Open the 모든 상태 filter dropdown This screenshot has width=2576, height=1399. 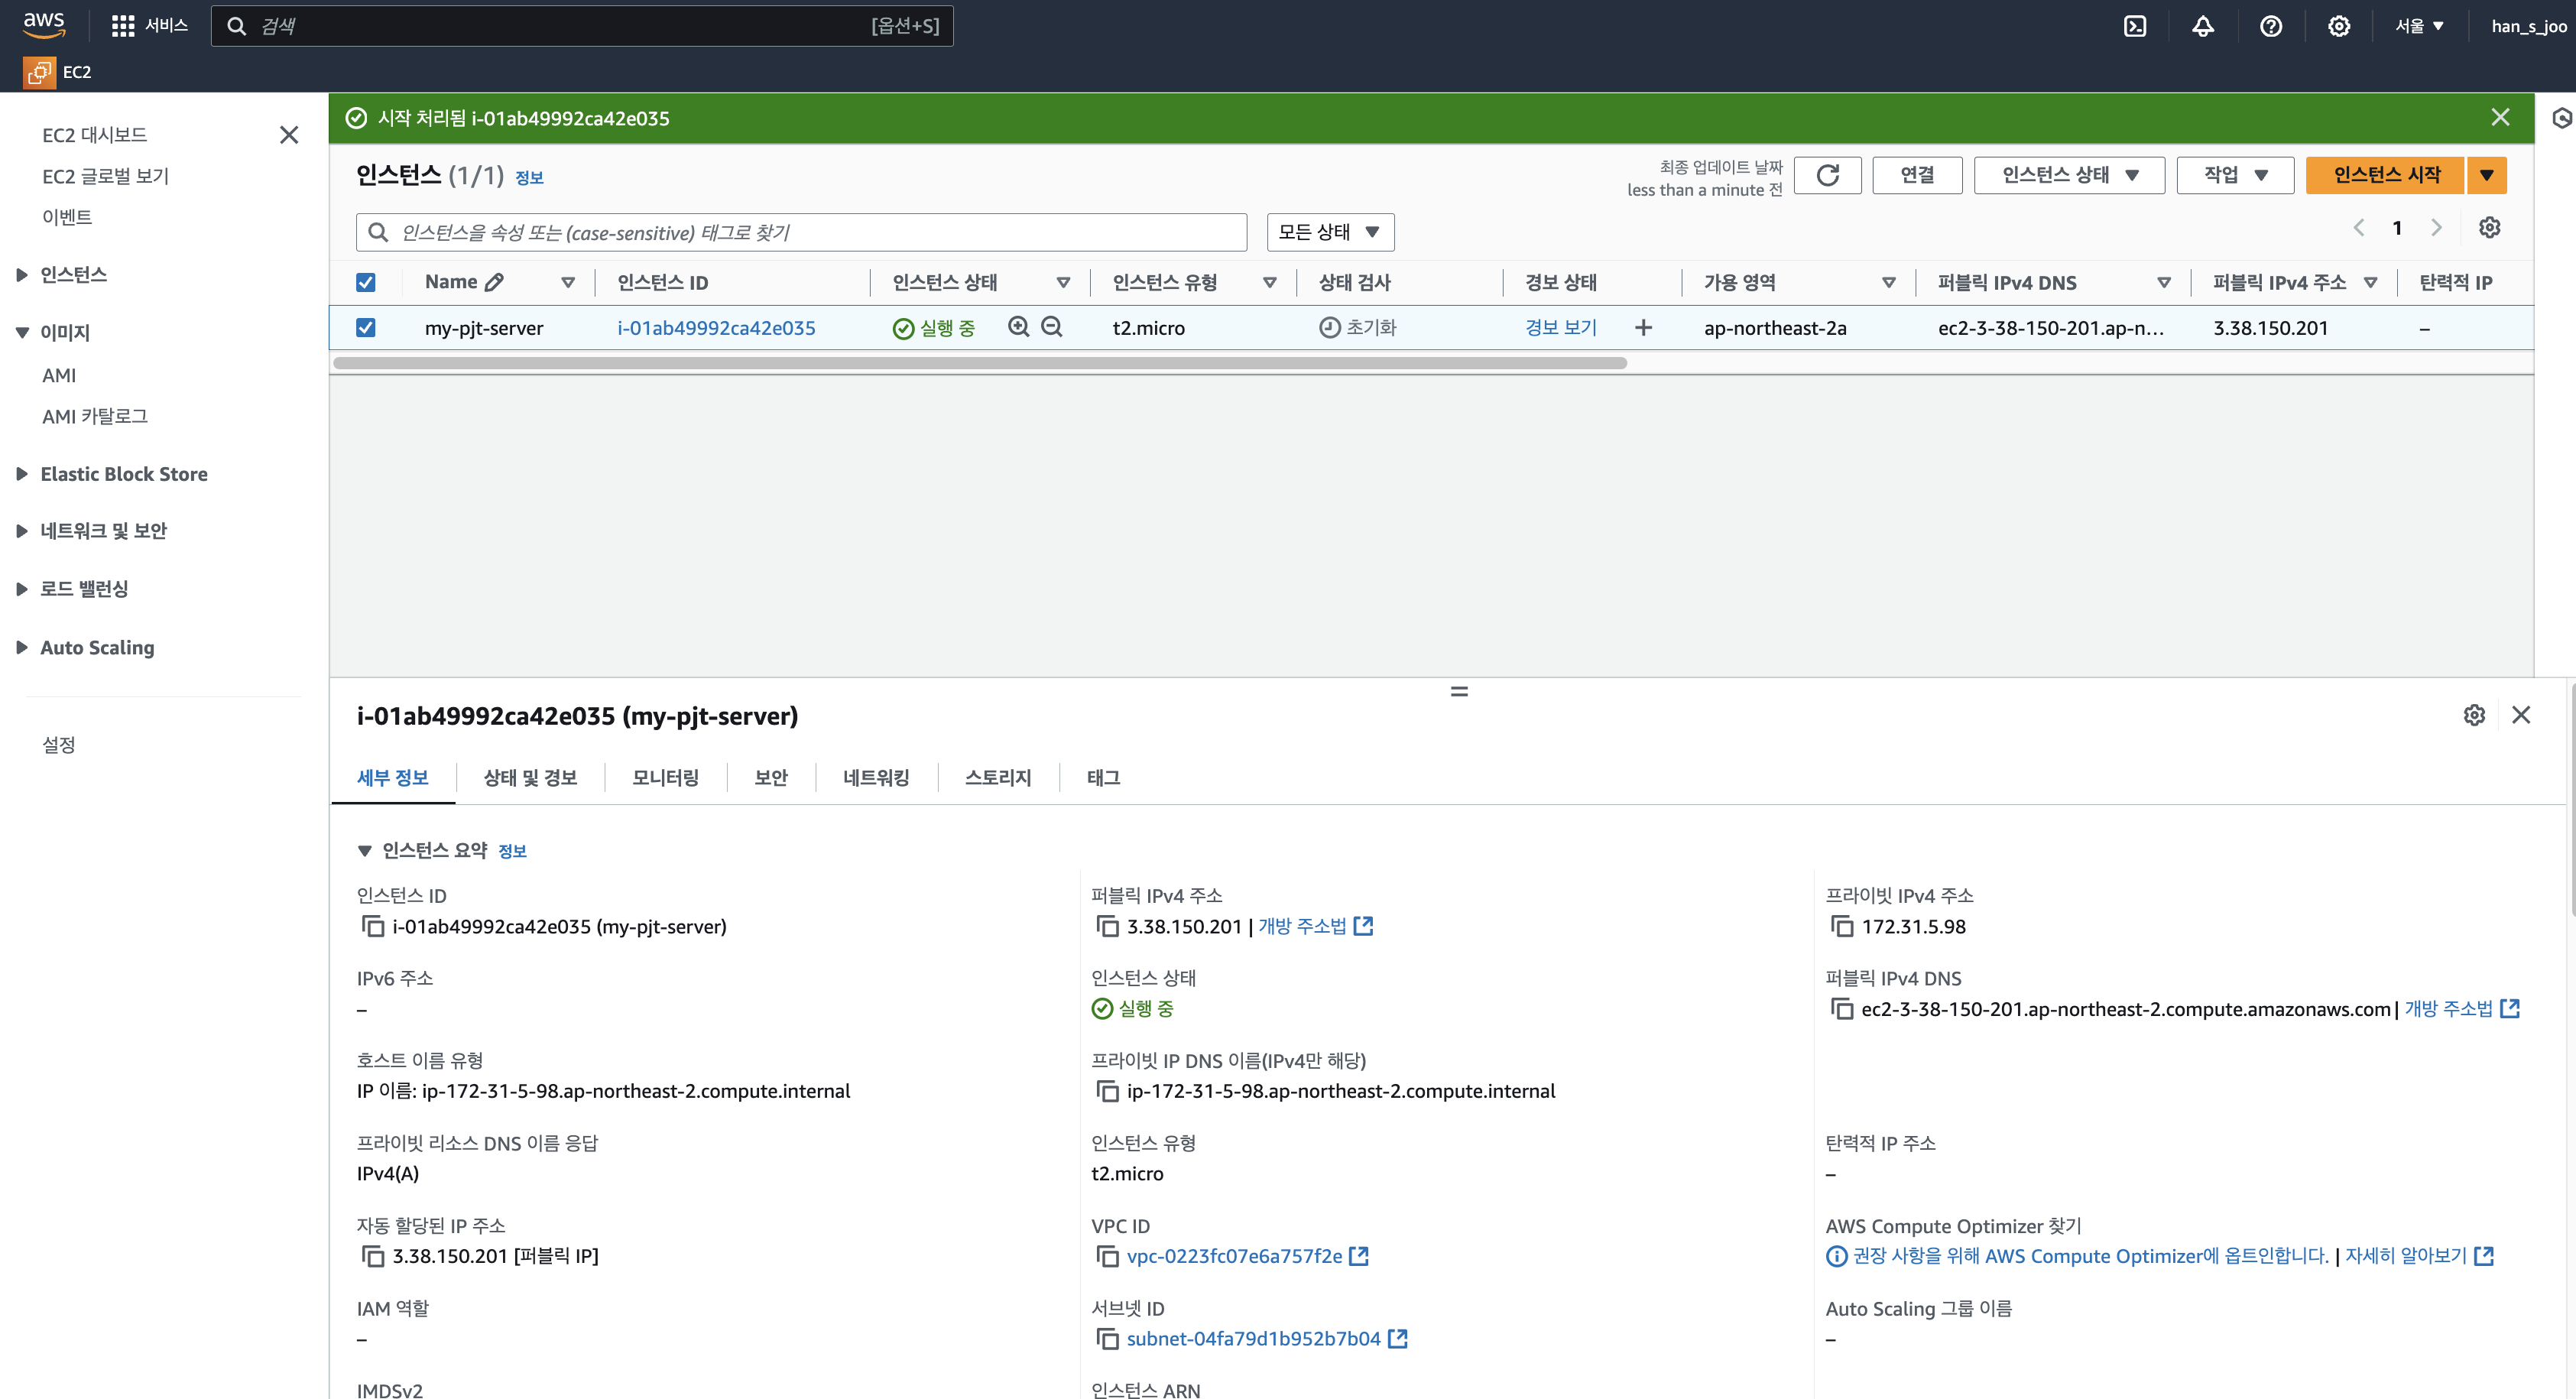coord(1330,232)
